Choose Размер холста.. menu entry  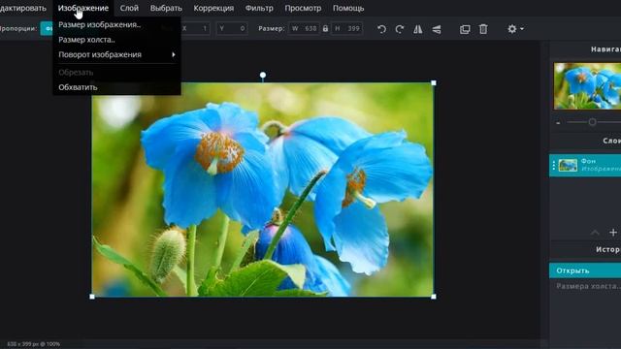coord(86,40)
